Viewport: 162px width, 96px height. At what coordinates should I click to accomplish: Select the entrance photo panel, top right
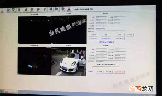tap(69, 30)
